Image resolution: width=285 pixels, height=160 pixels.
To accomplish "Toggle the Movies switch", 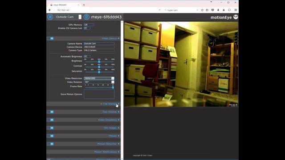I will [x=50, y=136].
